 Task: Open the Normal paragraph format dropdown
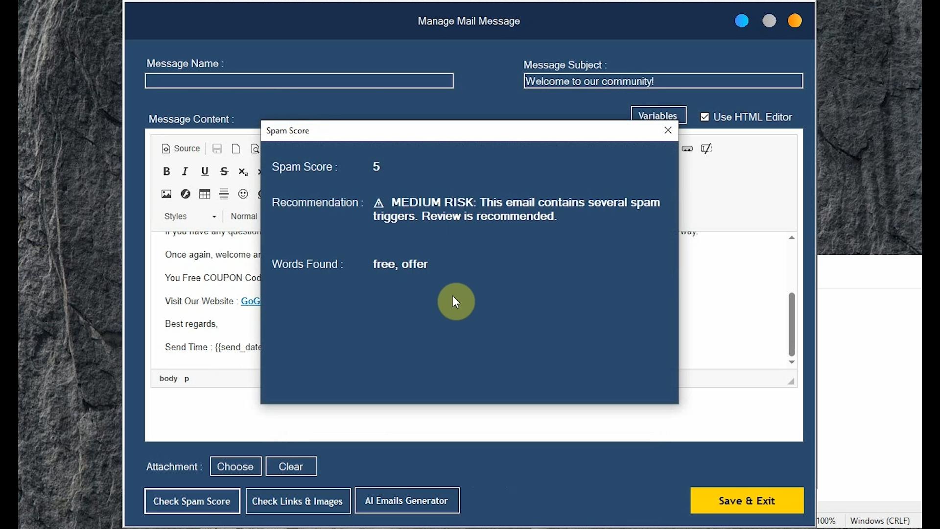pos(244,216)
